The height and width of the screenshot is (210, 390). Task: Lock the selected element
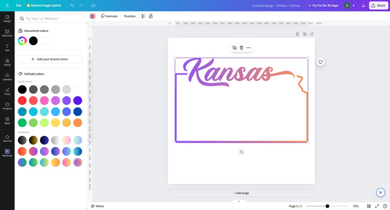(151, 16)
